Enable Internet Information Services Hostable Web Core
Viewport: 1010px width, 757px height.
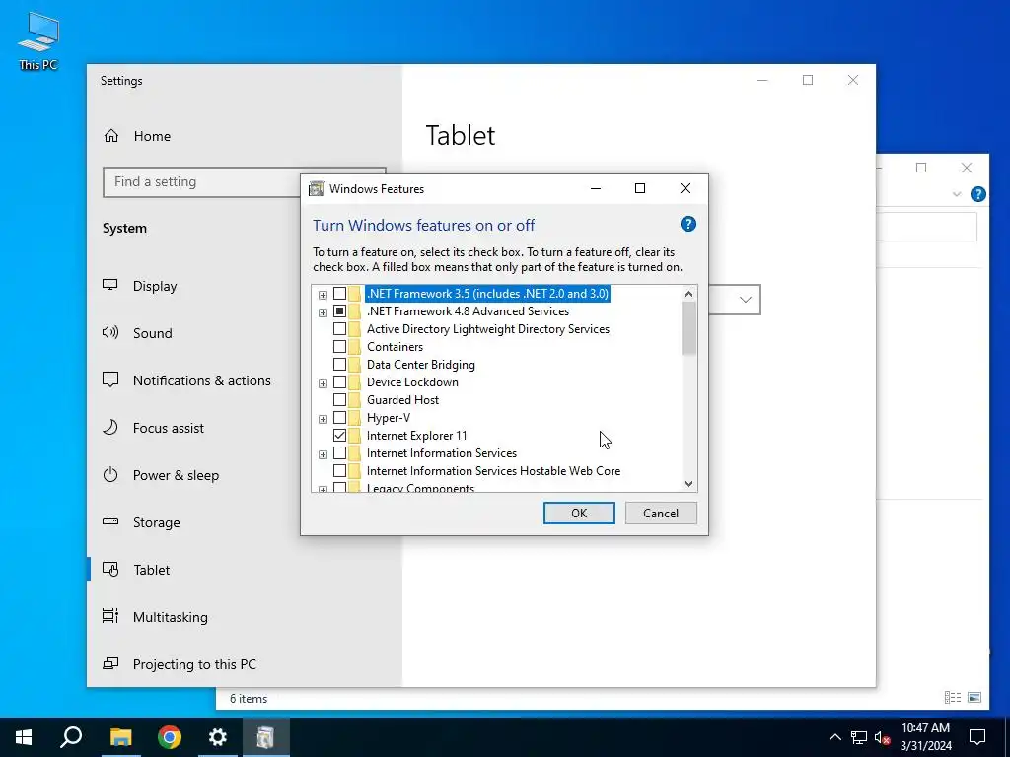tap(339, 471)
